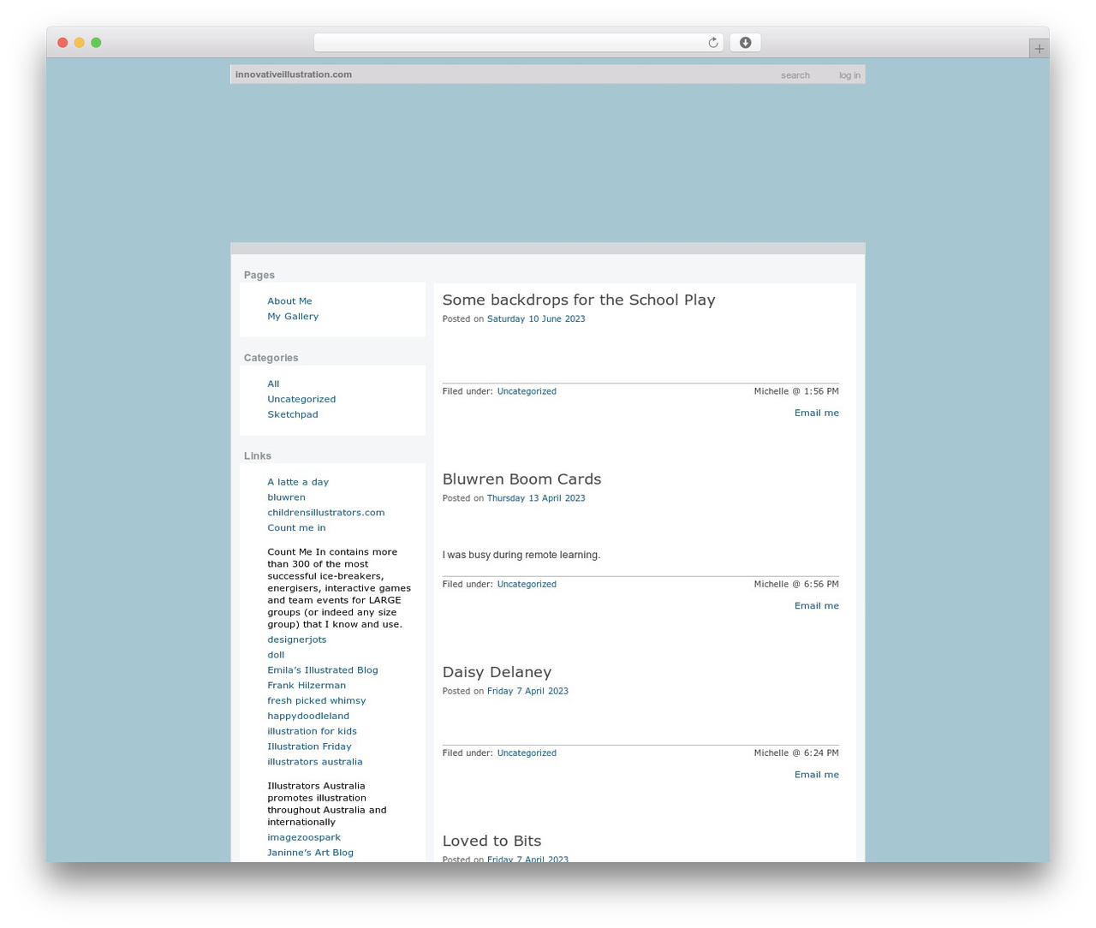This screenshot has height=928, width=1096.
Task: Click Email me under School Play post
Action: 817,413
